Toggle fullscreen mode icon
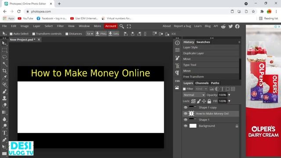 coord(129,26)
